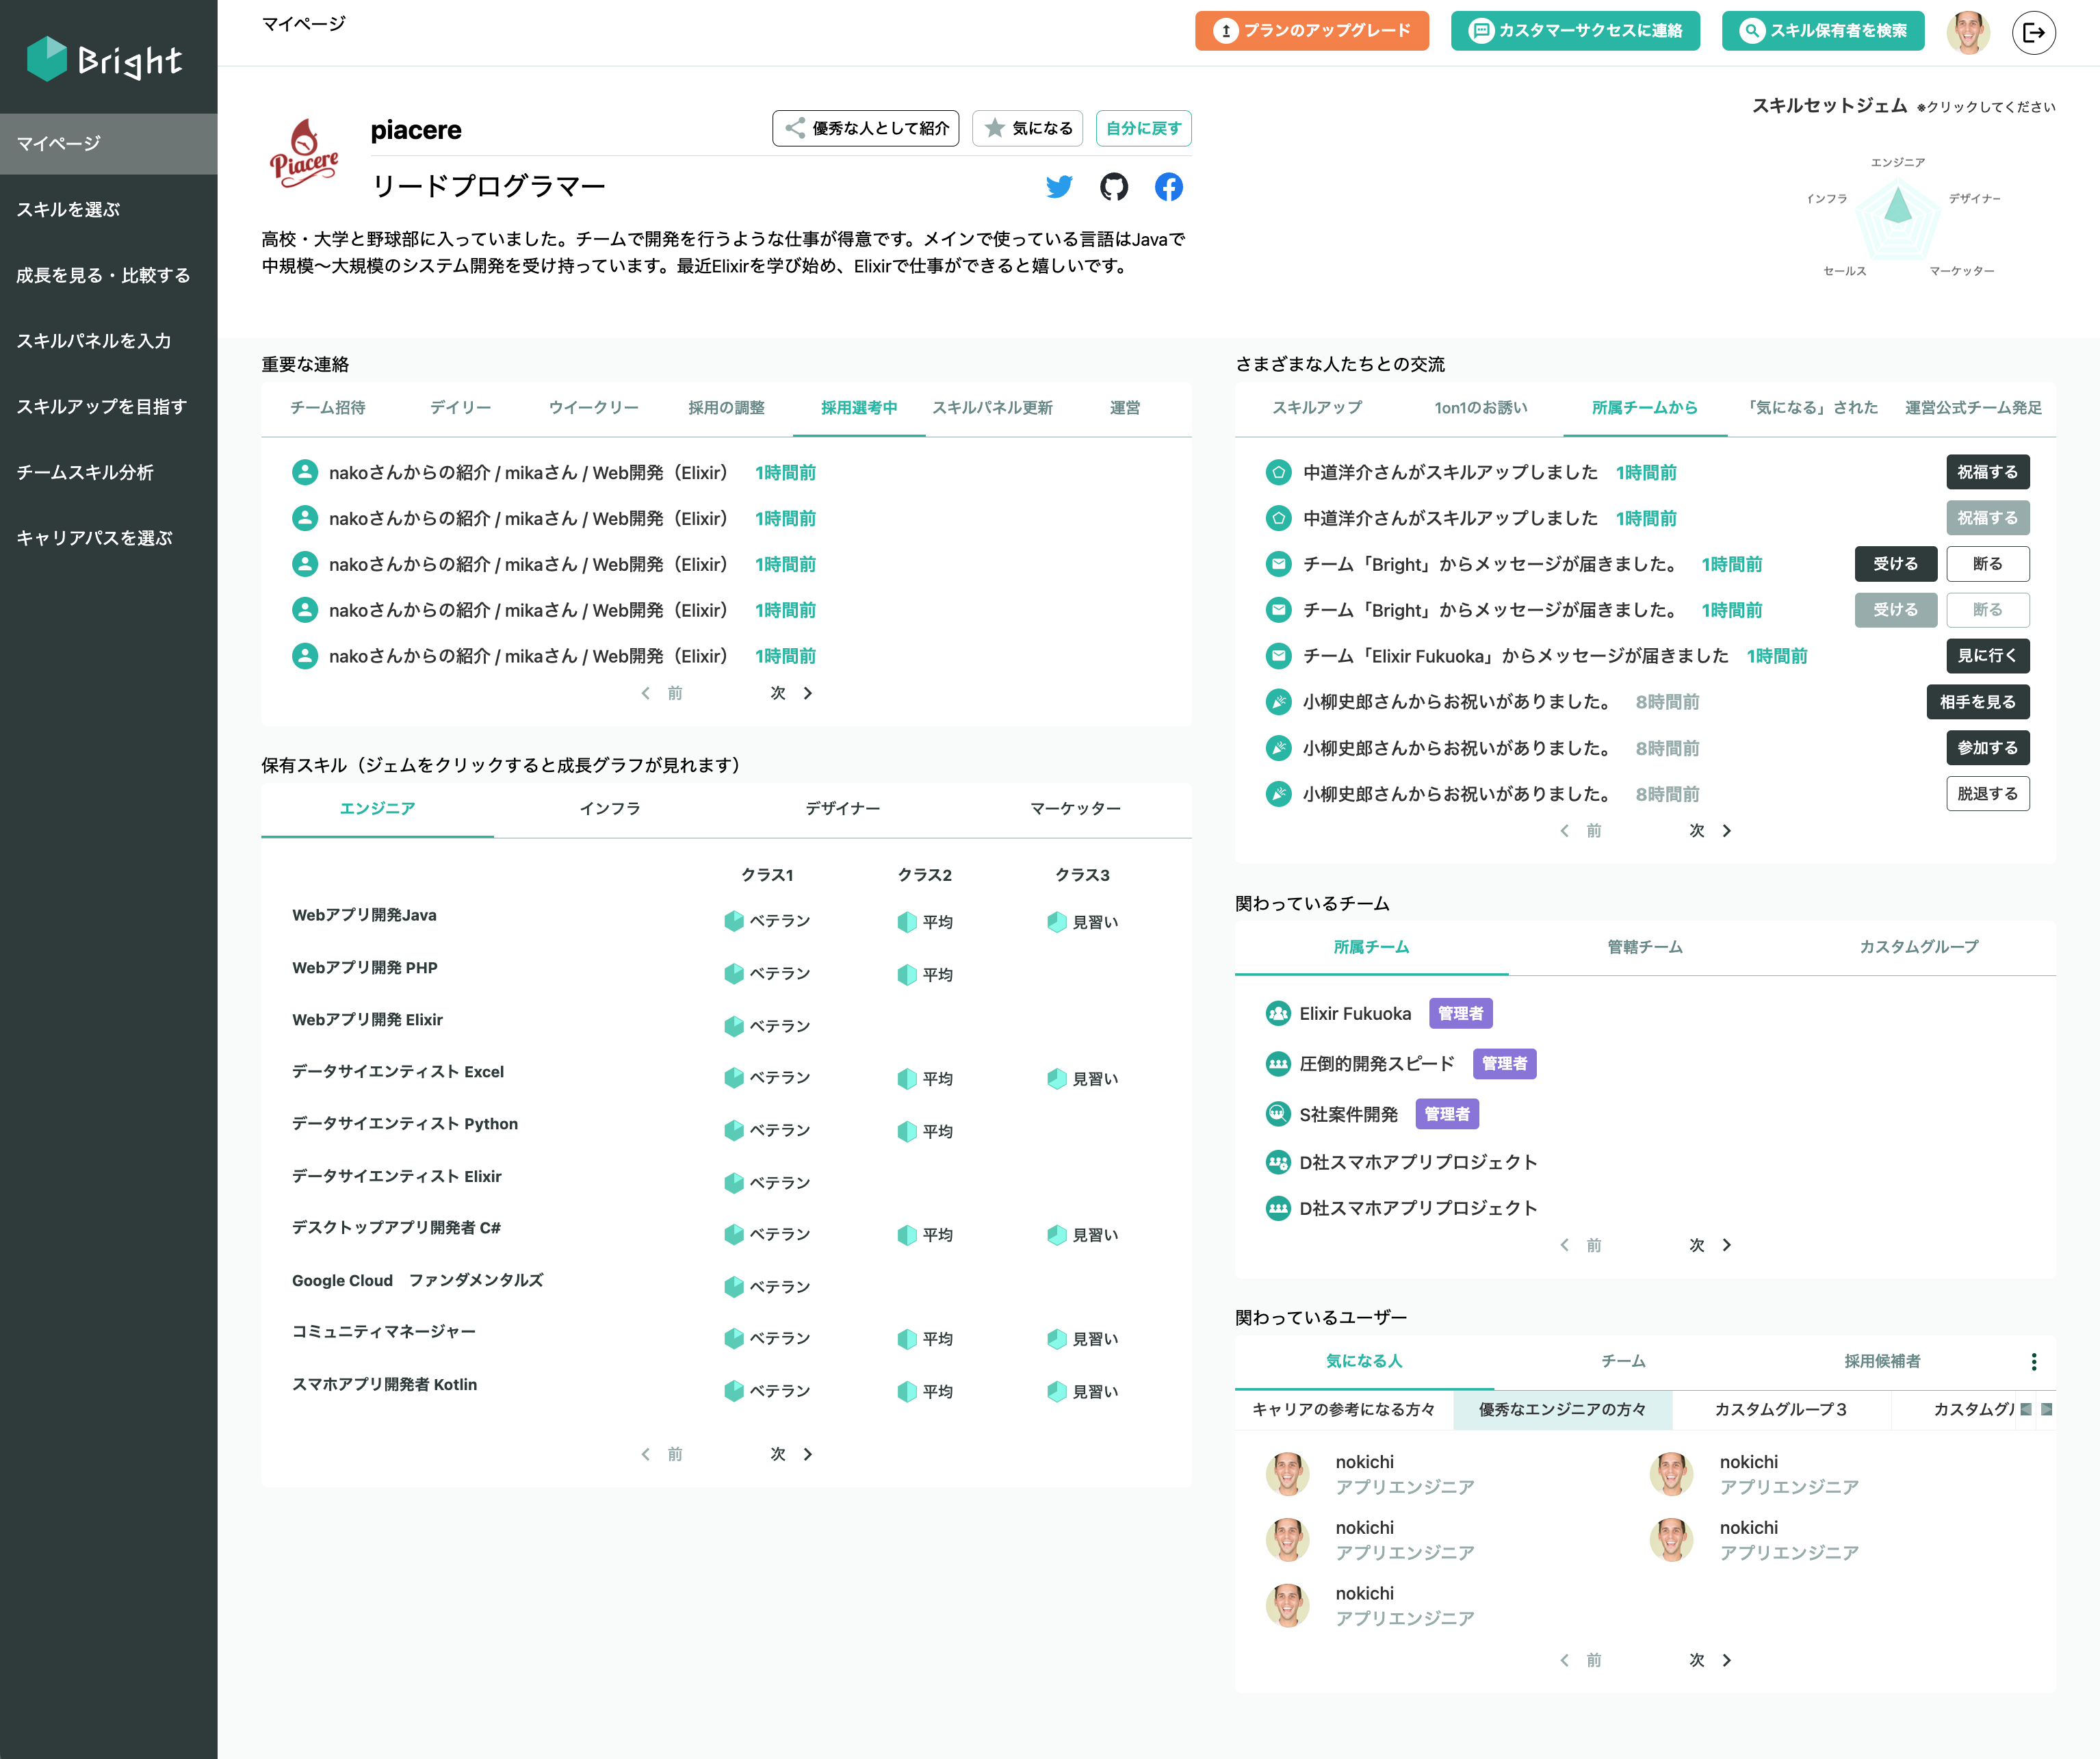The image size is (2100, 1759).
Task: Open three-dot menu in 関わっているユーザー
Action: click(2033, 1361)
